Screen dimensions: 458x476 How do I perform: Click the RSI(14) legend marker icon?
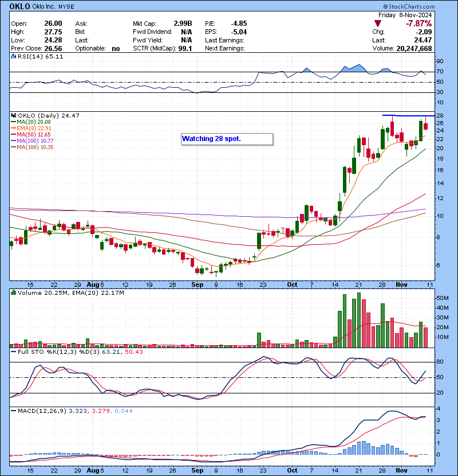[x=13, y=57]
